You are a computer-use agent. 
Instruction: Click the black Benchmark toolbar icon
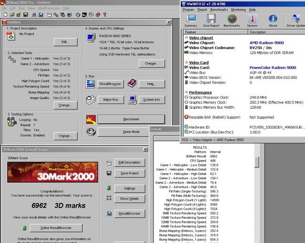[85, 15]
